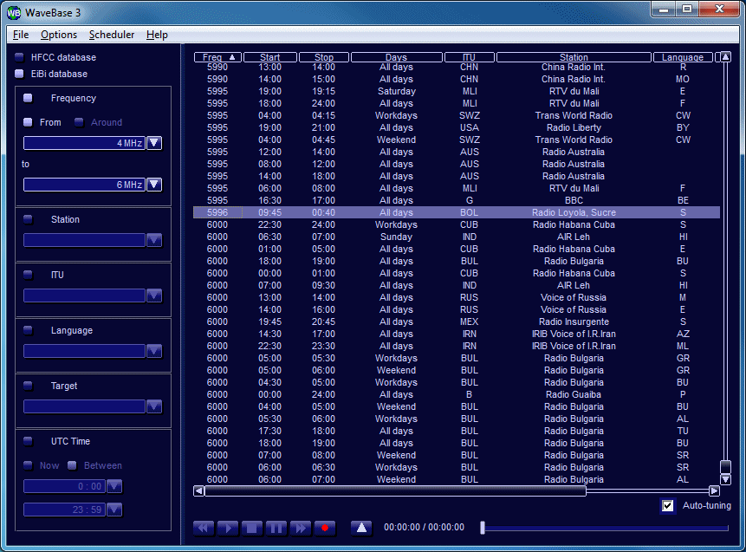Screen dimensions: 746x552
Task: Toggle the EiBi database checkbox
Action: click(x=19, y=74)
